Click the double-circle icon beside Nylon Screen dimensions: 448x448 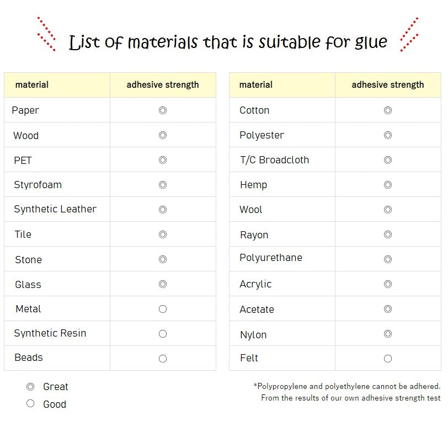(388, 334)
